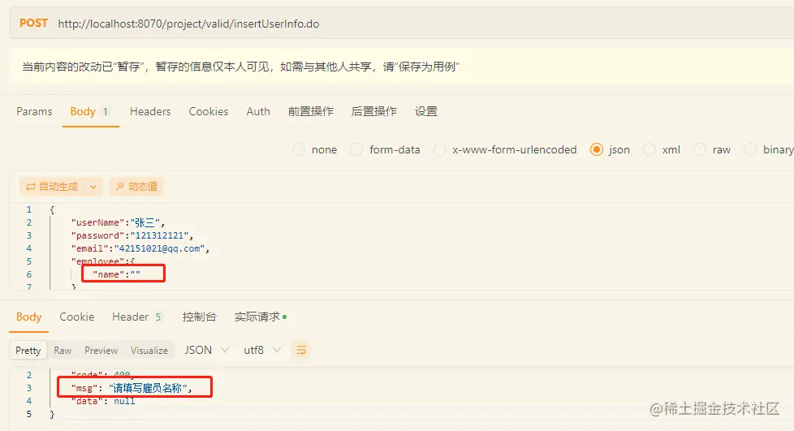794x431 pixels.
Task: Open the 后置操作 tab
Action: (374, 111)
